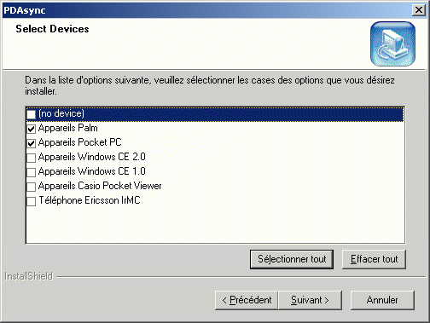Image resolution: width=430 pixels, height=323 pixels.
Task: Enable the Appareils Windows CE 1.0 checkbox
Action: coord(31,172)
